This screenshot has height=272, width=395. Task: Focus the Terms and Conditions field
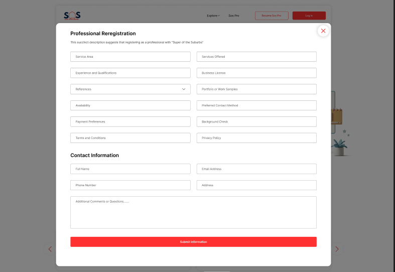130,138
